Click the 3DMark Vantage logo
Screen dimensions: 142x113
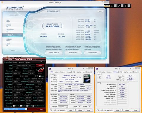tap(15, 8)
